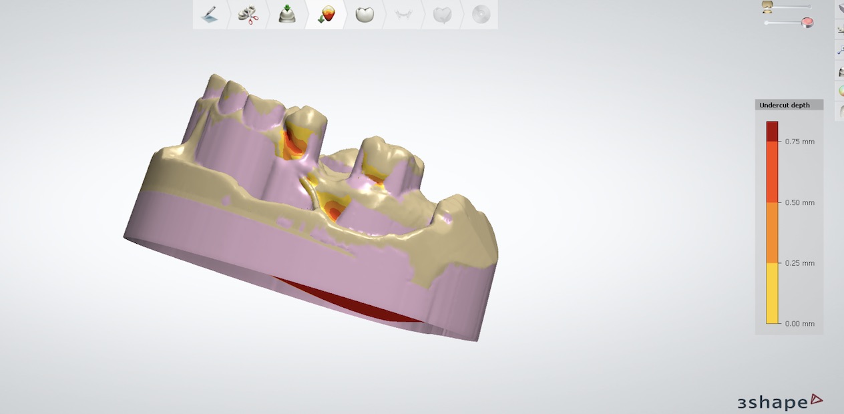Click the 0.75 mm legend label

(x=801, y=141)
